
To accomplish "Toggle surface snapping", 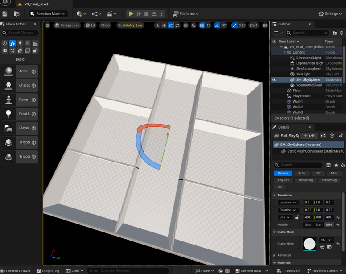I will click(x=194, y=25).
